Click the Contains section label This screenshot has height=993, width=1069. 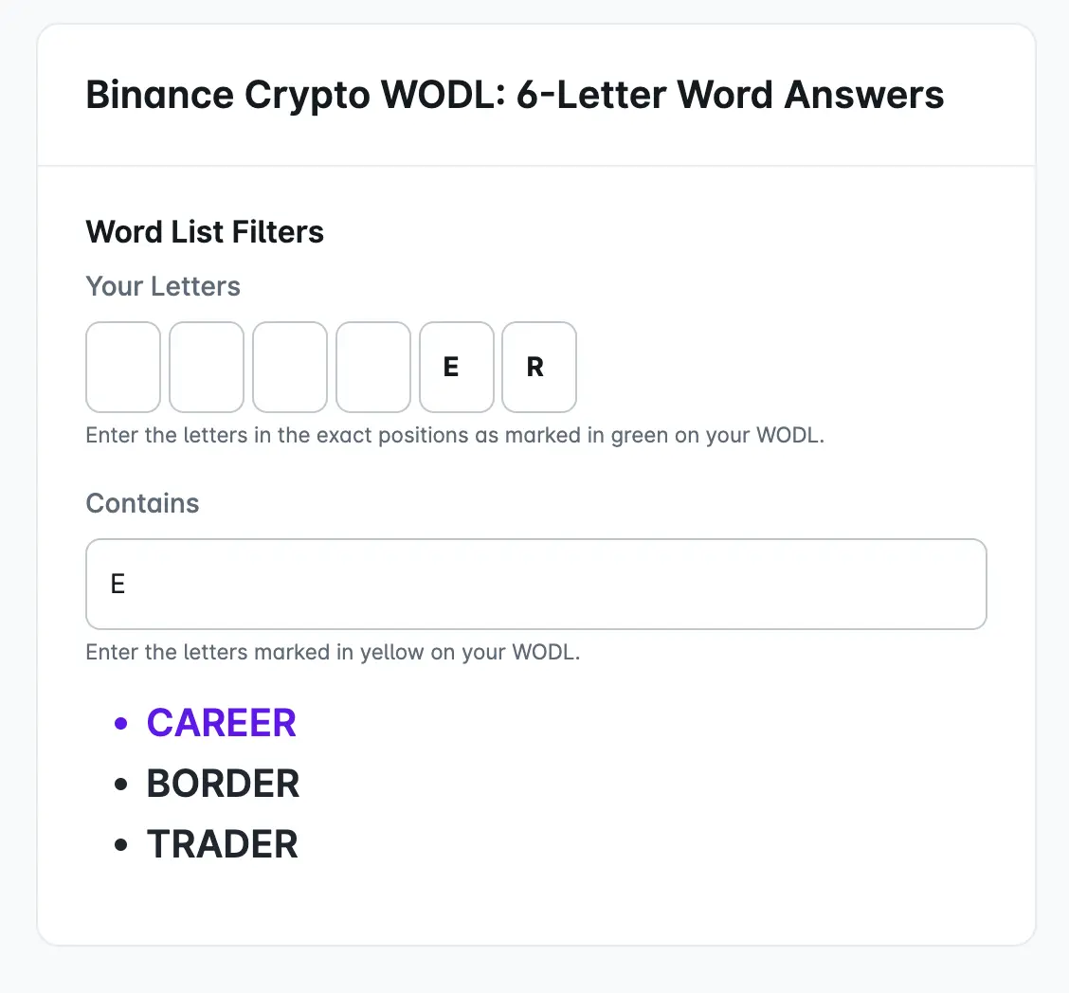tap(142, 503)
